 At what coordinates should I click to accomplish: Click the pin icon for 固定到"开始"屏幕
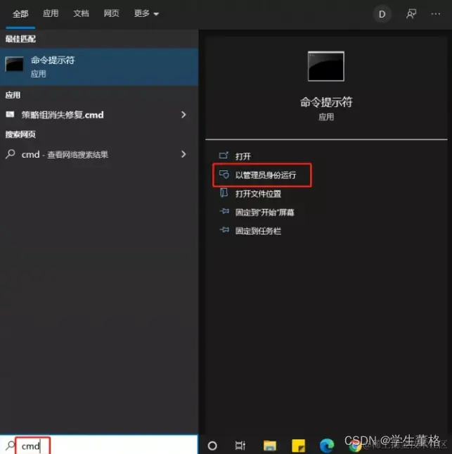[x=224, y=211]
